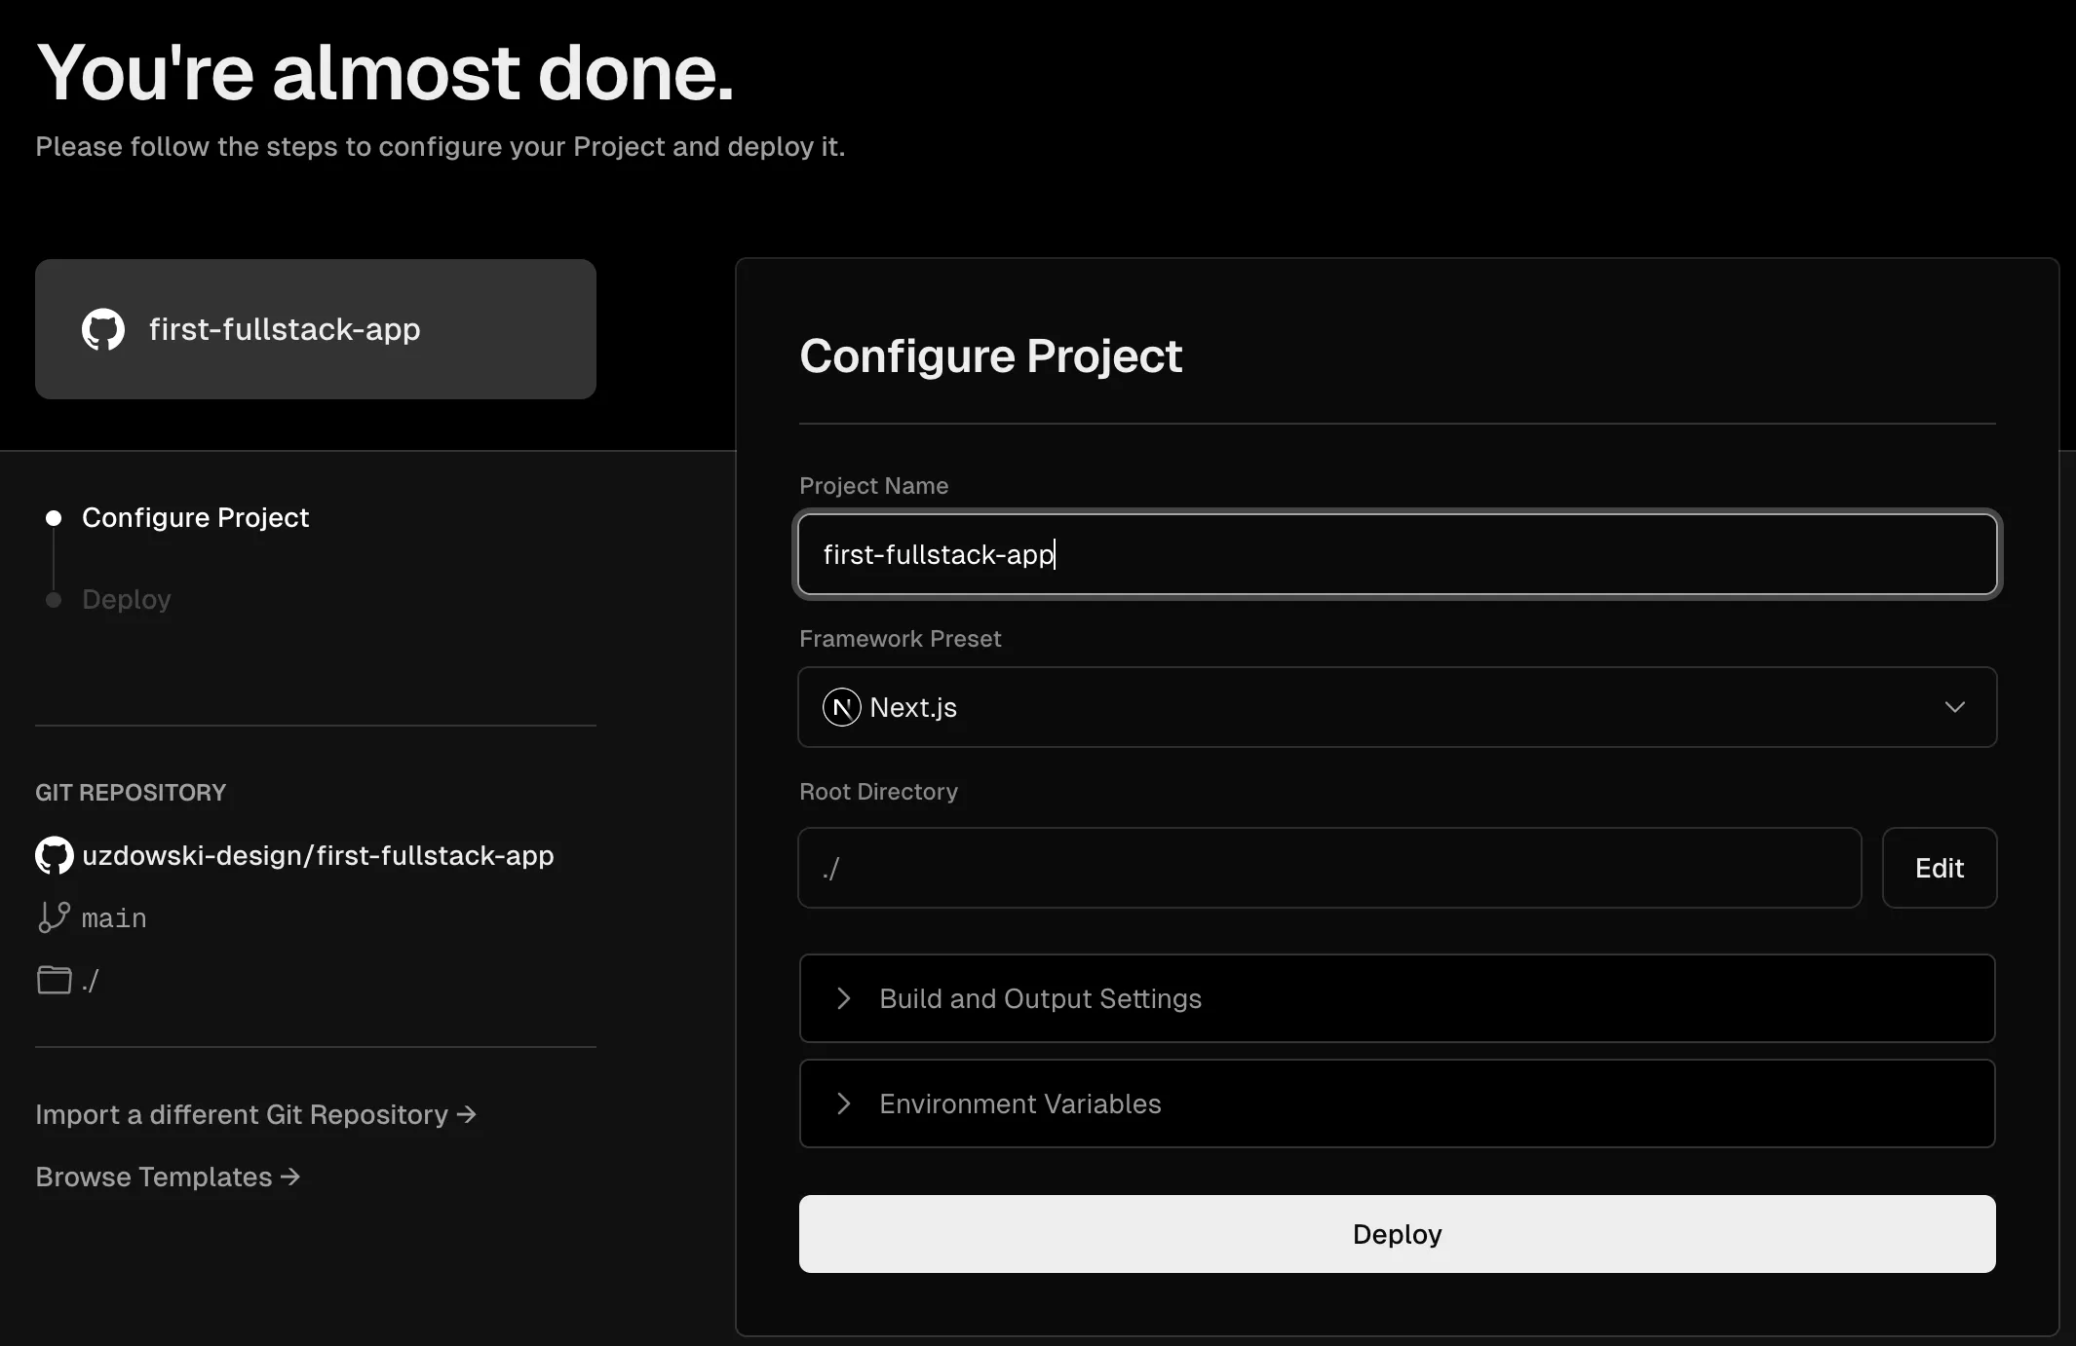Click arrow next to Browse Templates
Screen dimensions: 2076x1346
[290, 1177]
